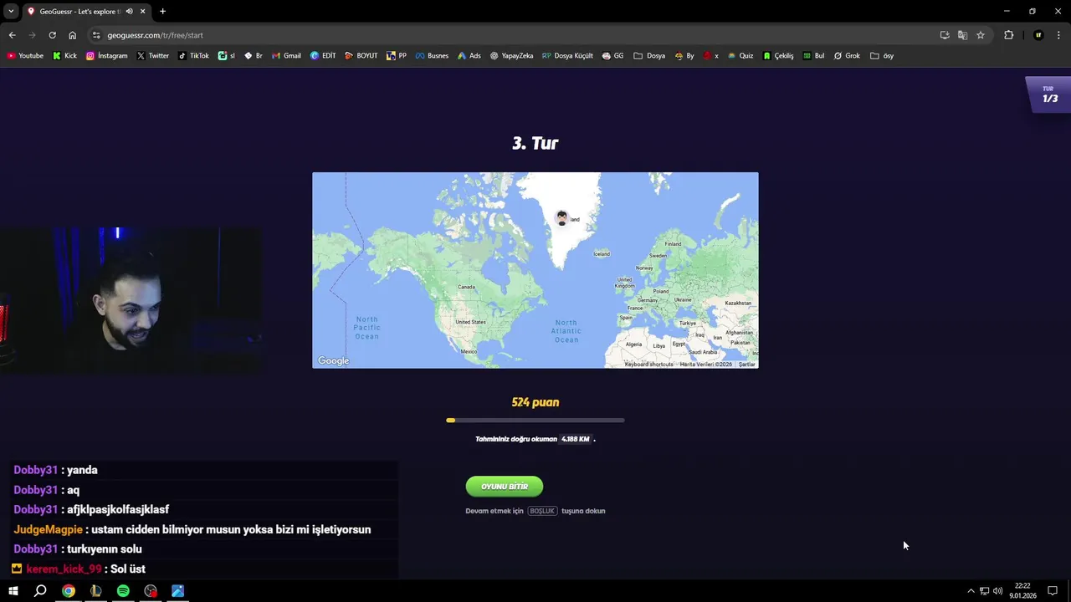Click the '4.188 KM' distance value
Viewport: 1071px width, 602px height.
point(576,439)
